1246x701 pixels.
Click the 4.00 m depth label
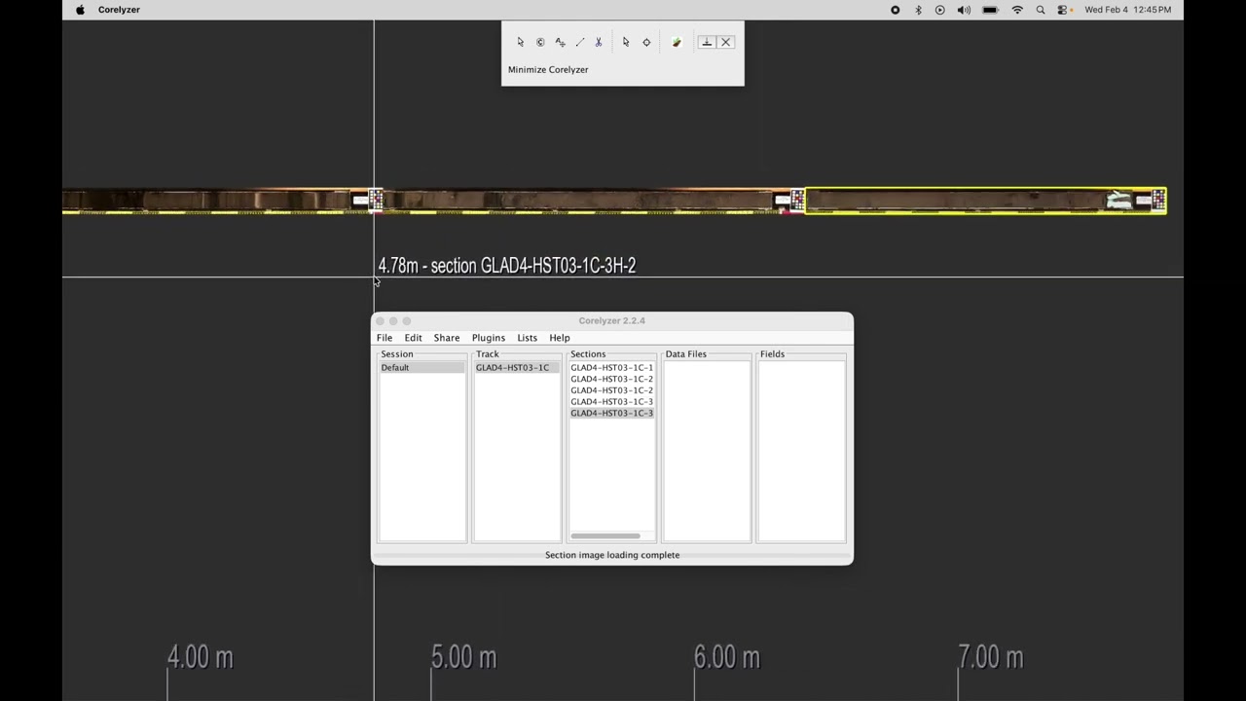point(200,657)
